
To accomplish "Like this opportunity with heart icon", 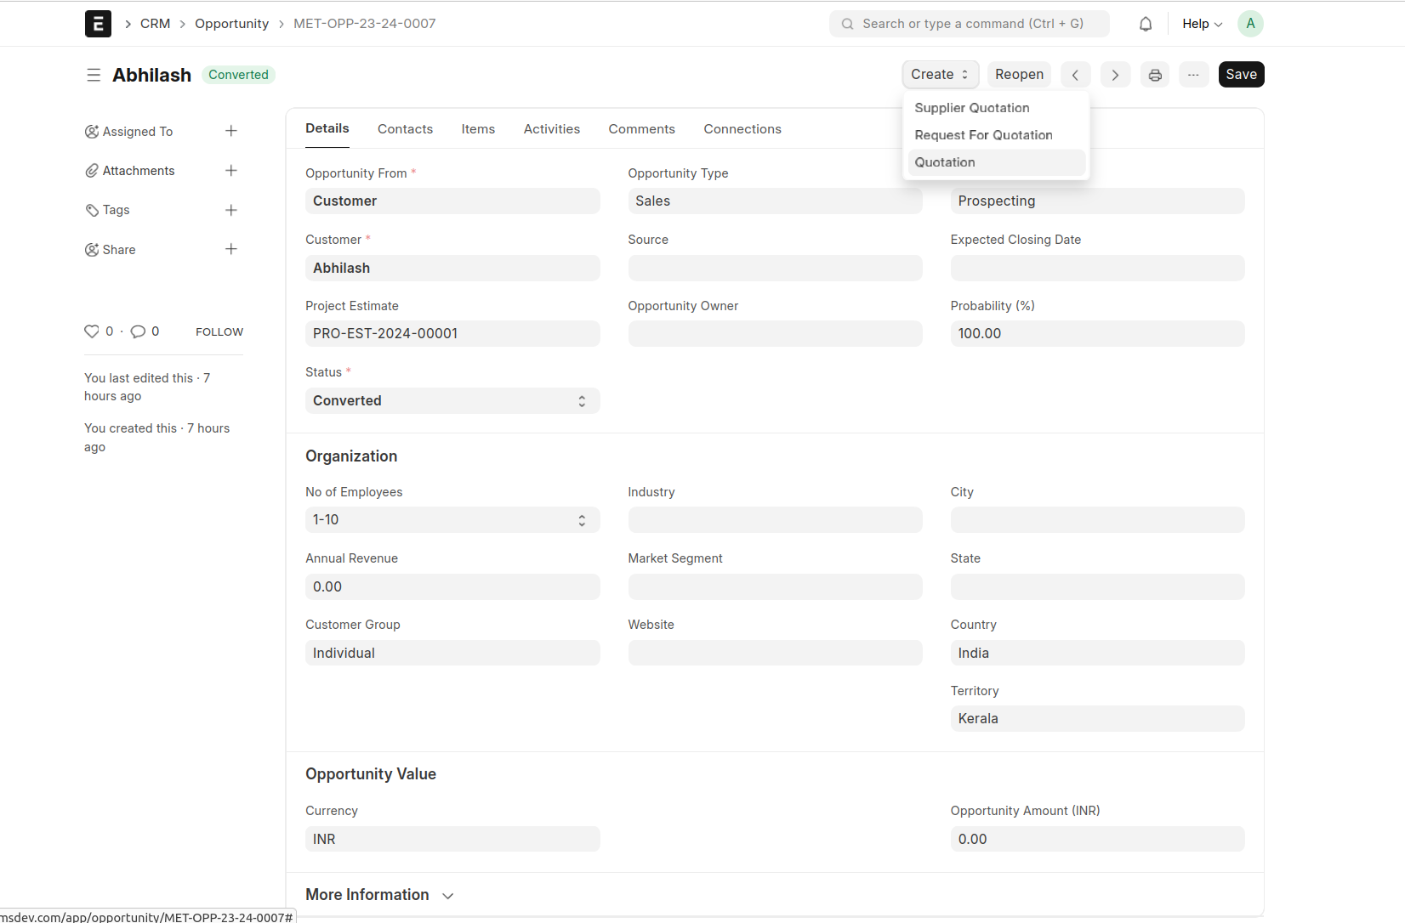I will point(92,331).
